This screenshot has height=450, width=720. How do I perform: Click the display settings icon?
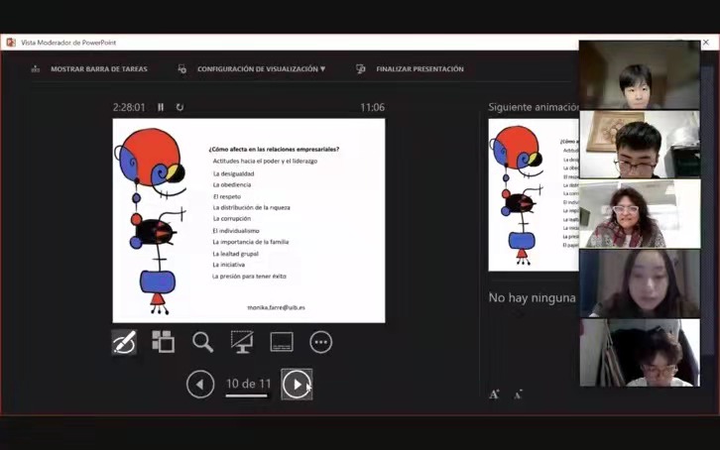[182, 68]
